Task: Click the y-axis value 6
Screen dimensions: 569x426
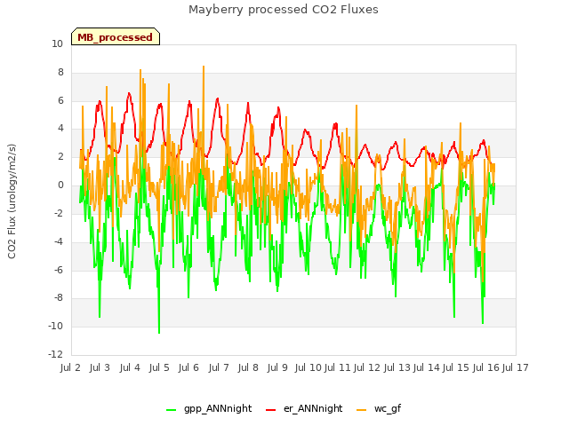Action: [60, 100]
